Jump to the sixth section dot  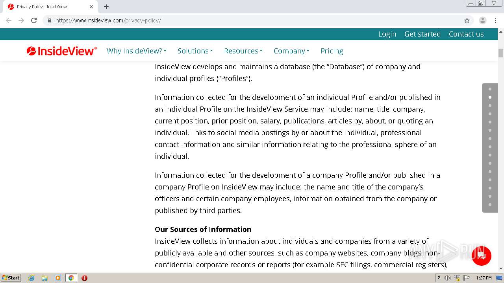click(490, 130)
